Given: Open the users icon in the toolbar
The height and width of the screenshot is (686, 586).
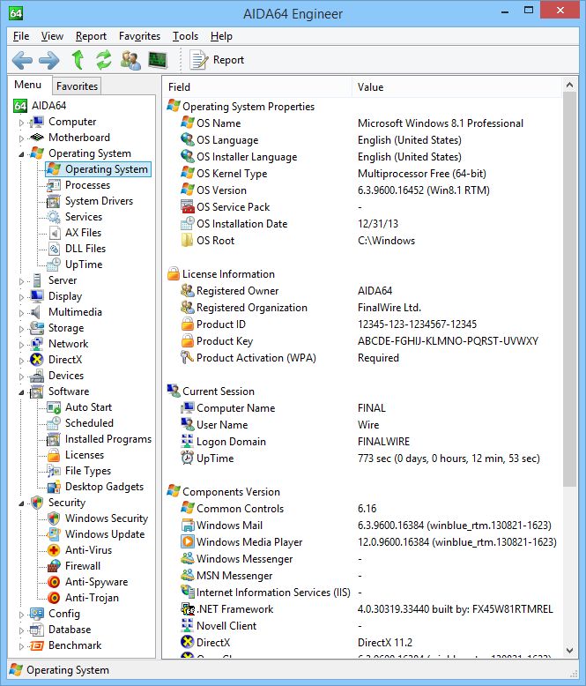Looking at the screenshot, I should point(130,60).
